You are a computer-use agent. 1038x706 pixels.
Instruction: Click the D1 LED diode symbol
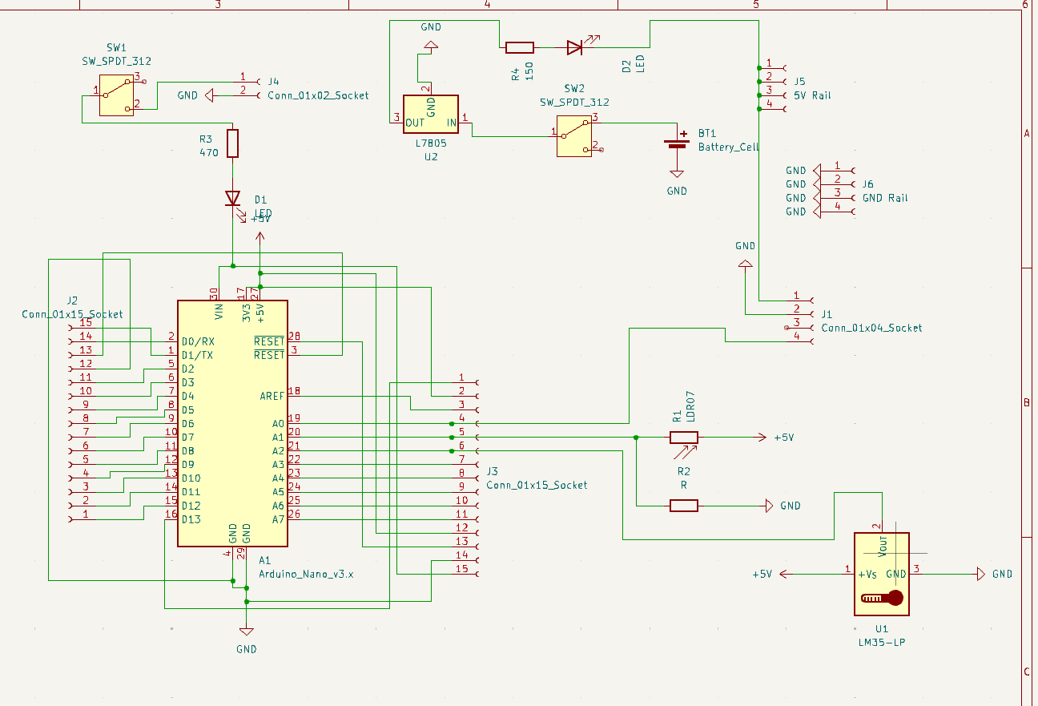232,198
